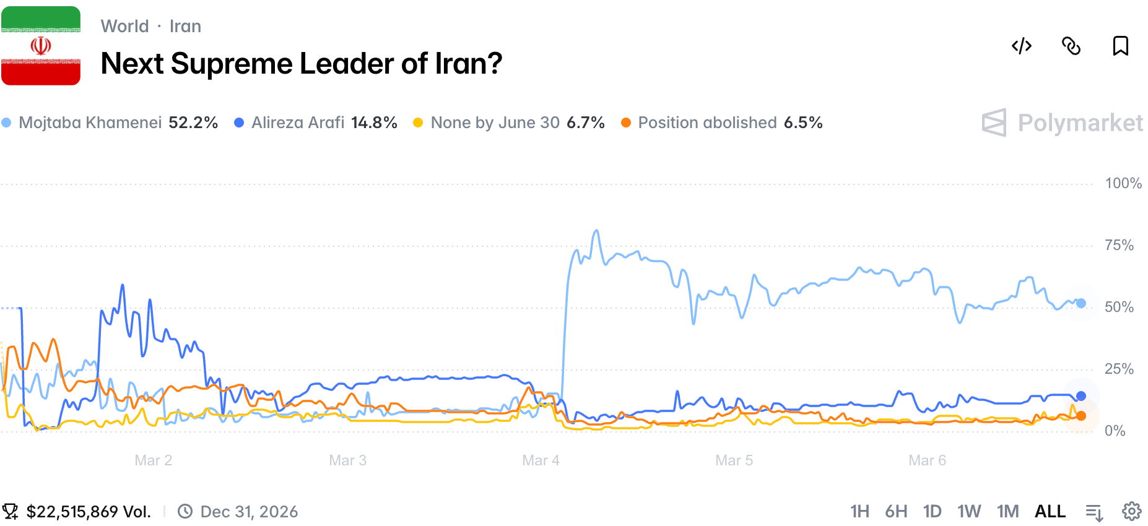Click the embed code icon
Screen dimensions: 1148x526
(x=1021, y=46)
